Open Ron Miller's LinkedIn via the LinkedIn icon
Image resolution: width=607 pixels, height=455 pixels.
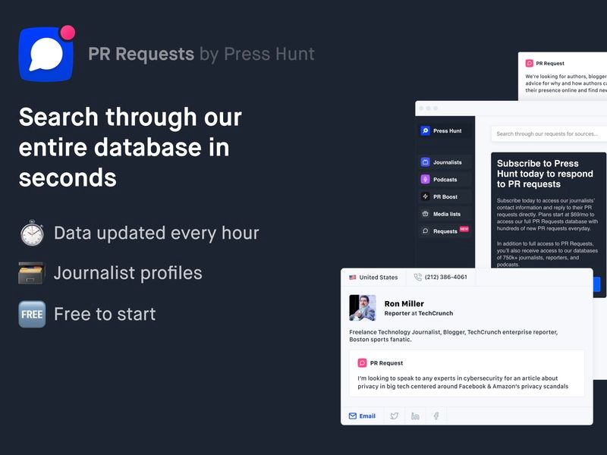click(414, 416)
